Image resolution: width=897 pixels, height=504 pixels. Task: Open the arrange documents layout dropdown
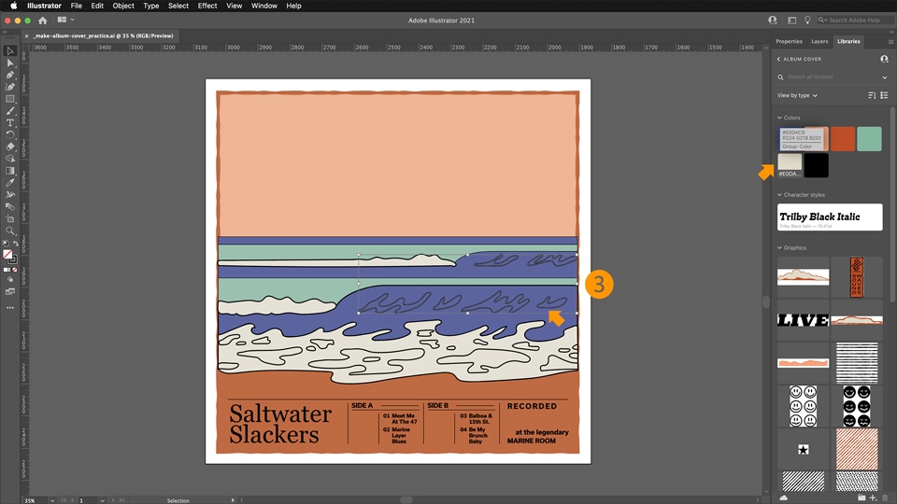[x=66, y=20]
